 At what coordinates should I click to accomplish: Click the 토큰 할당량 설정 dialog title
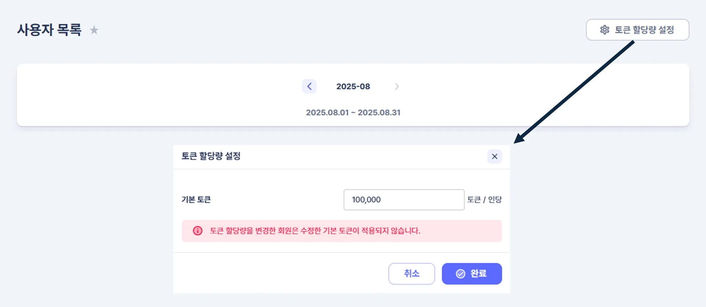coord(211,156)
